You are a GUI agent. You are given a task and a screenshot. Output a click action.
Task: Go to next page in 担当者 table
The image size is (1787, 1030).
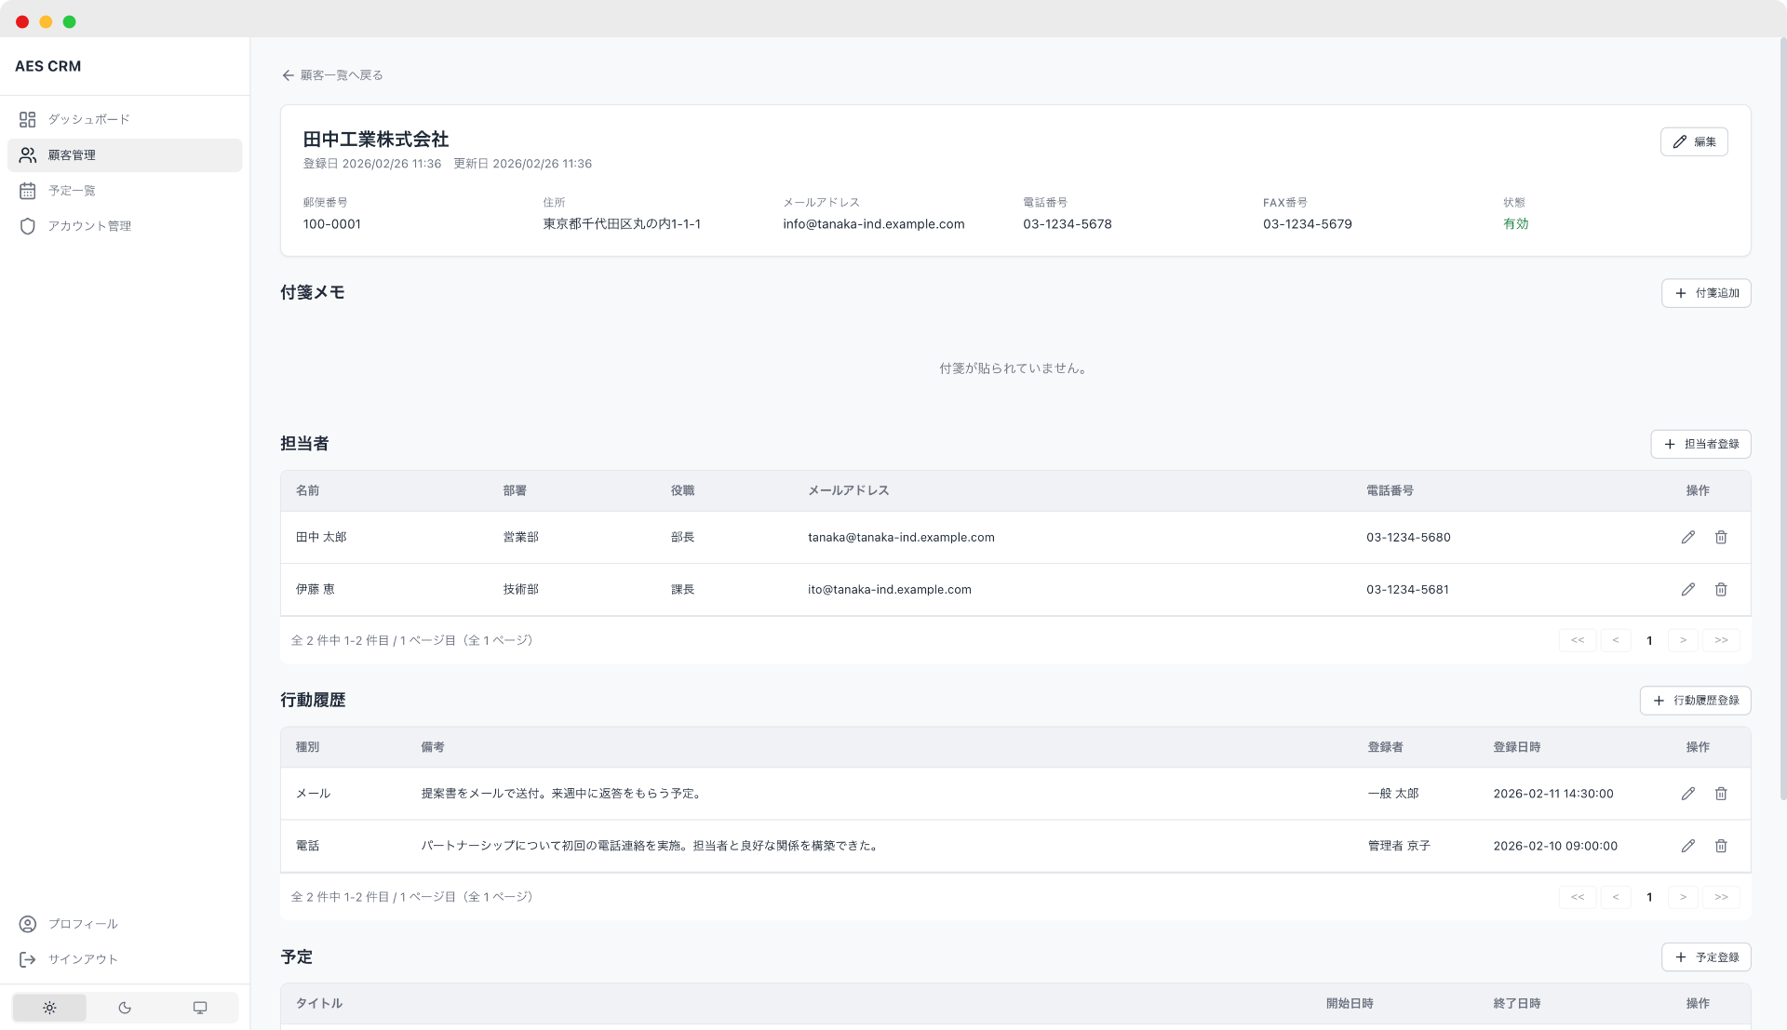tap(1682, 640)
